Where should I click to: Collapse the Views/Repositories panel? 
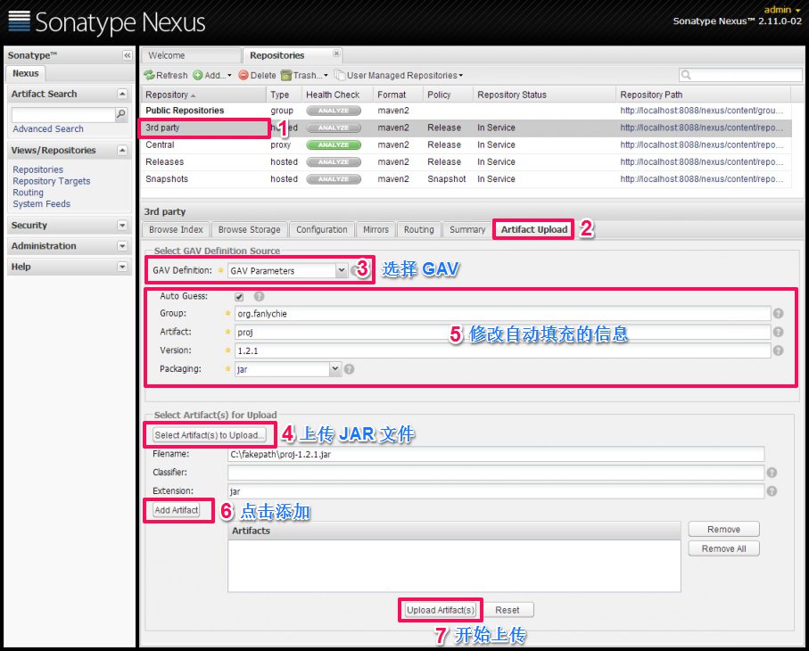(122, 150)
